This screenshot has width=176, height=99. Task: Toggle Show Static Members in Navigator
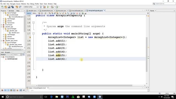click(x=8, y=90)
